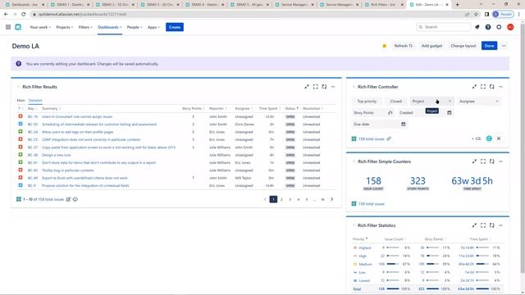Image resolution: width=525 pixels, height=295 pixels.
Task: Click the edit icon beside results total
Action: click(68, 199)
